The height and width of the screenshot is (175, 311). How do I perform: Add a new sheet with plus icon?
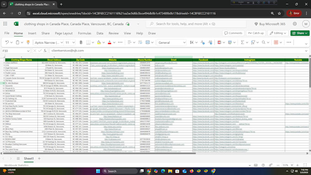tap(39, 159)
